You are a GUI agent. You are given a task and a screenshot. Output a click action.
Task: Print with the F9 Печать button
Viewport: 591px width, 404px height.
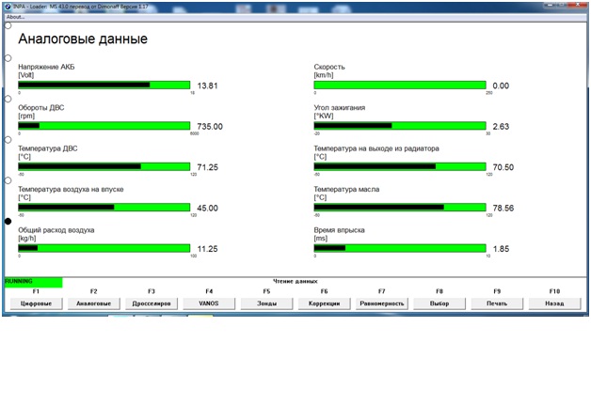[x=497, y=303]
